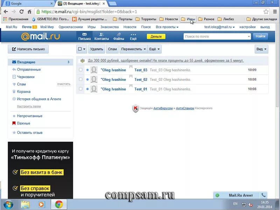Open Письма envelope section
280x210 pixels.
pyautogui.click(x=84, y=36)
